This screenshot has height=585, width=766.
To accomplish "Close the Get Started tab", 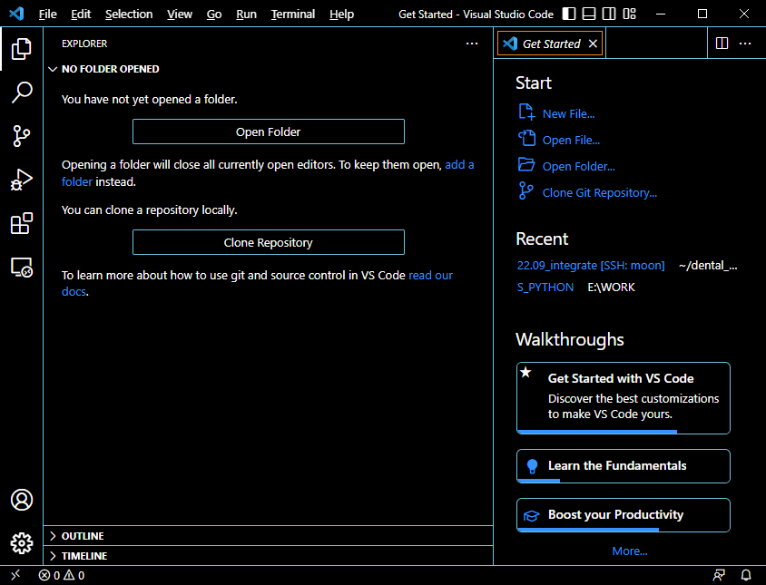I will click(x=593, y=44).
